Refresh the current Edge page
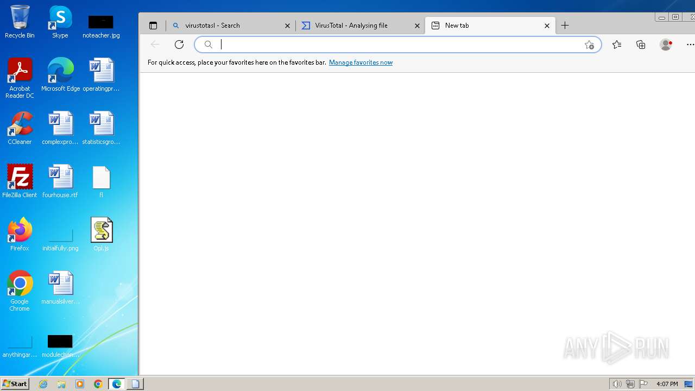The image size is (695, 391). [179, 45]
